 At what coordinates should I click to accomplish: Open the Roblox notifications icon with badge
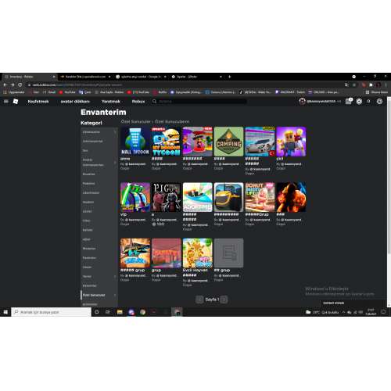[x=349, y=101]
